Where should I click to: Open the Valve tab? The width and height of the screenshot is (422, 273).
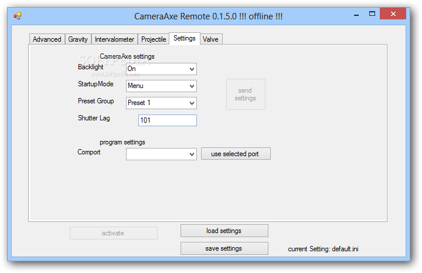pyautogui.click(x=211, y=39)
